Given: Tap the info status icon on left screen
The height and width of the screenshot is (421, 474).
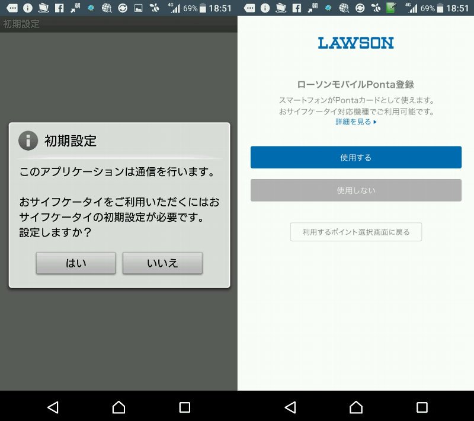Looking at the screenshot, I should pyautogui.click(x=27, y=8).
